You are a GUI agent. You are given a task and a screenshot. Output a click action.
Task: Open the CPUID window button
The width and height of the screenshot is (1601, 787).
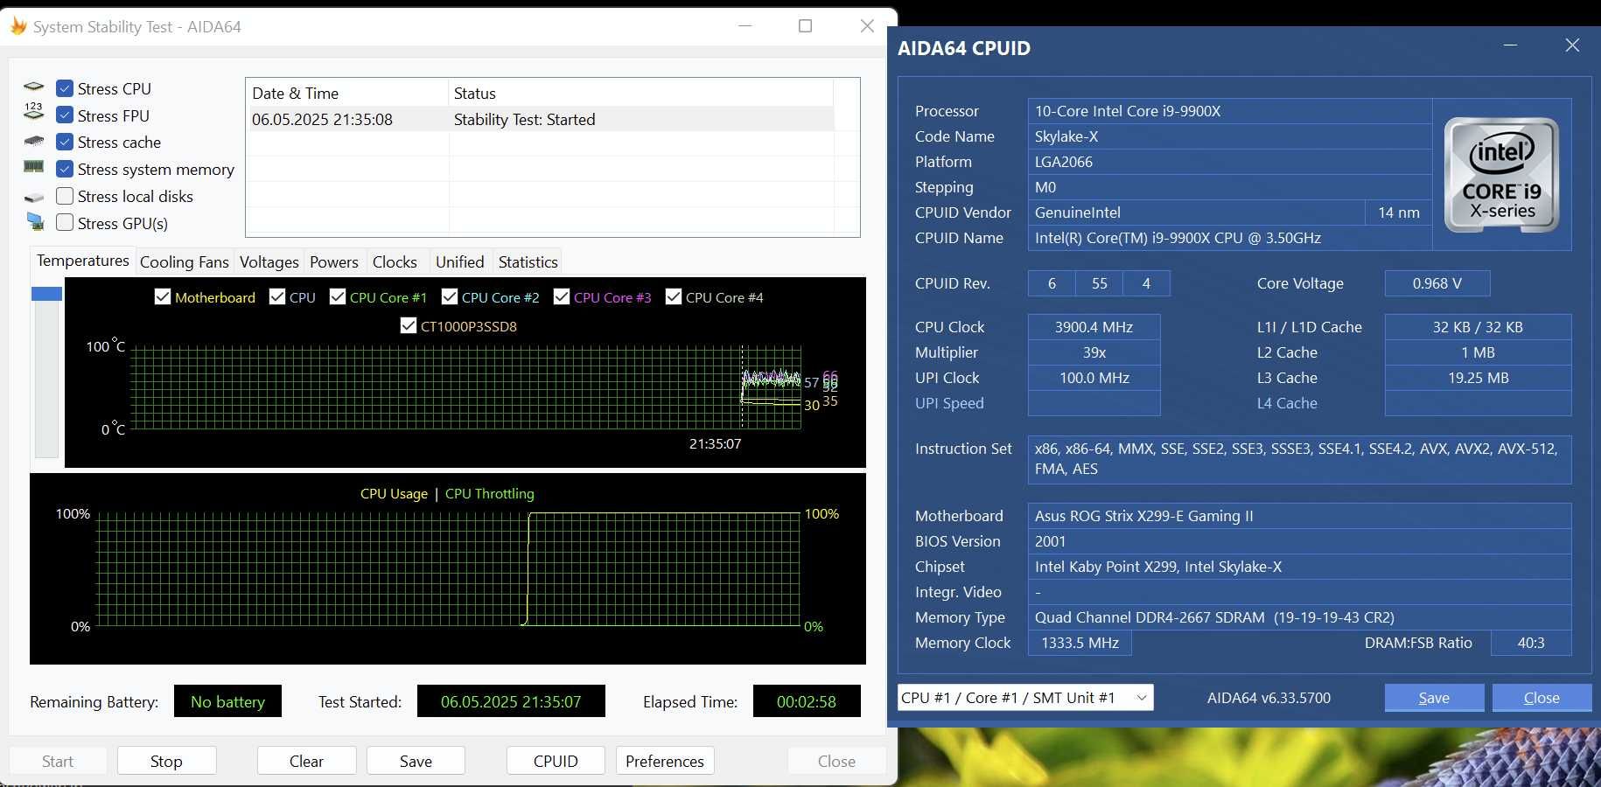556,761
